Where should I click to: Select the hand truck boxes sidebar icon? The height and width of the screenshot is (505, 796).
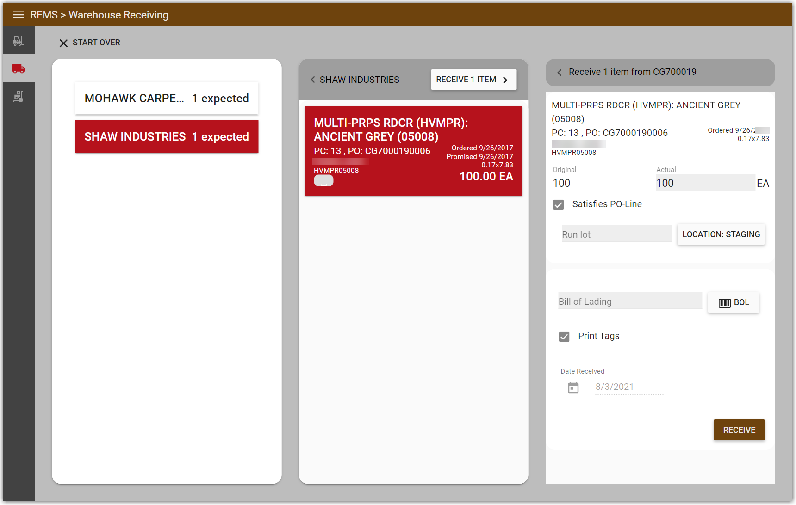(19, 96)
